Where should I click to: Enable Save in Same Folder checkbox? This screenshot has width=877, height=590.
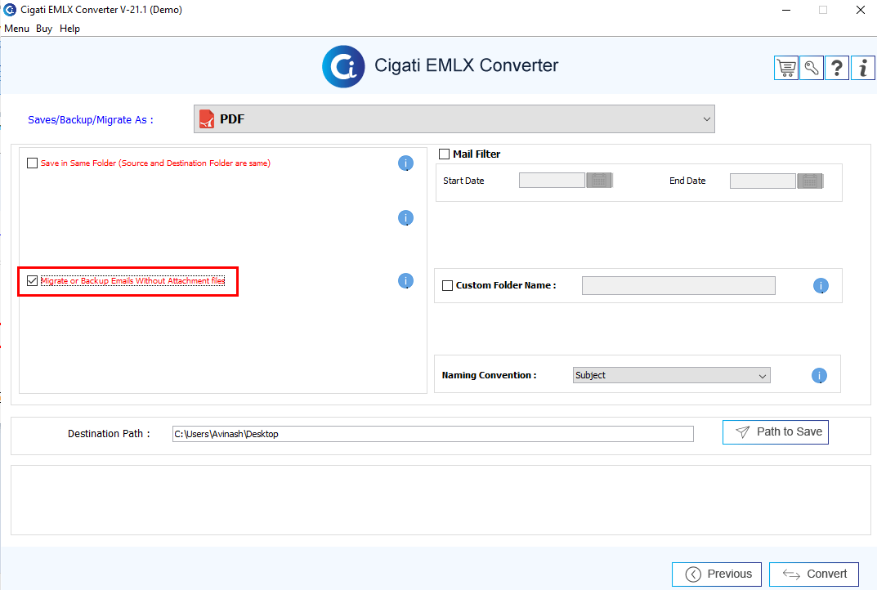click(33, 163)
